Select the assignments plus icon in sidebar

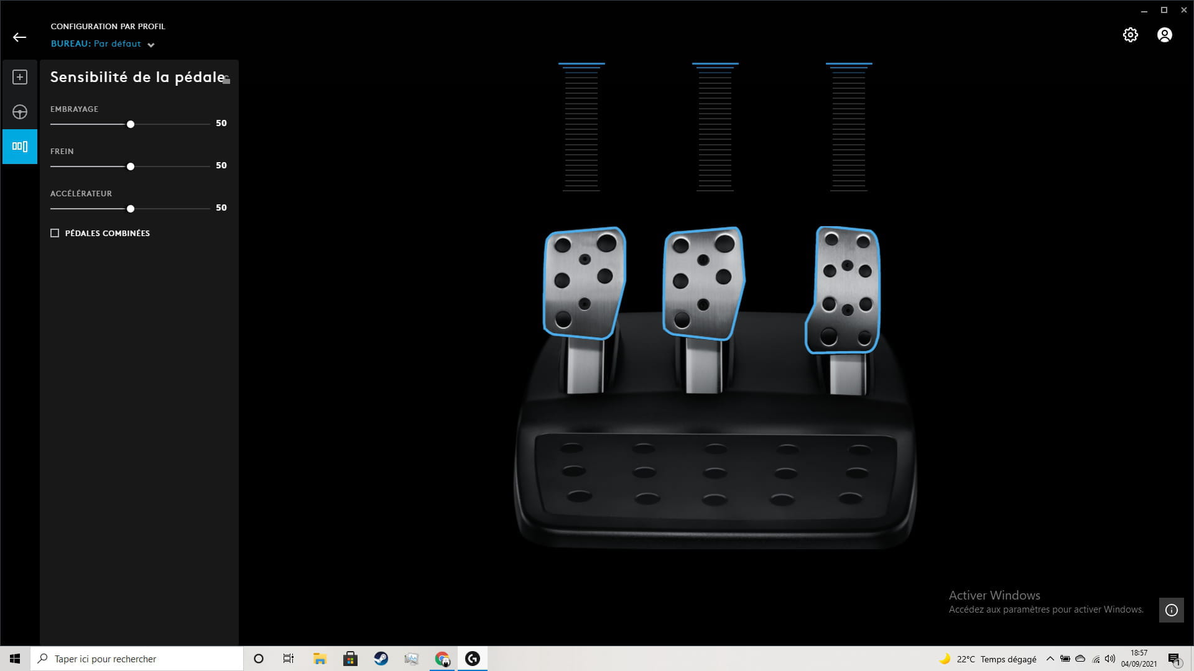pyautogui.click(x=20, y=77)
